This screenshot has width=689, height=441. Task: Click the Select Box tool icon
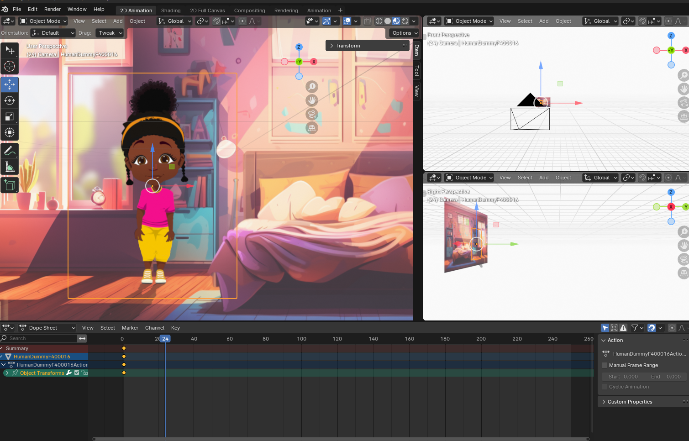[10, 50]
